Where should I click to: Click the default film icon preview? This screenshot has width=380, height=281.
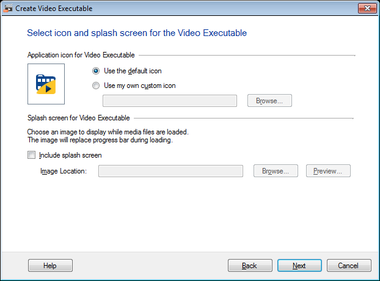click(46, 84)
